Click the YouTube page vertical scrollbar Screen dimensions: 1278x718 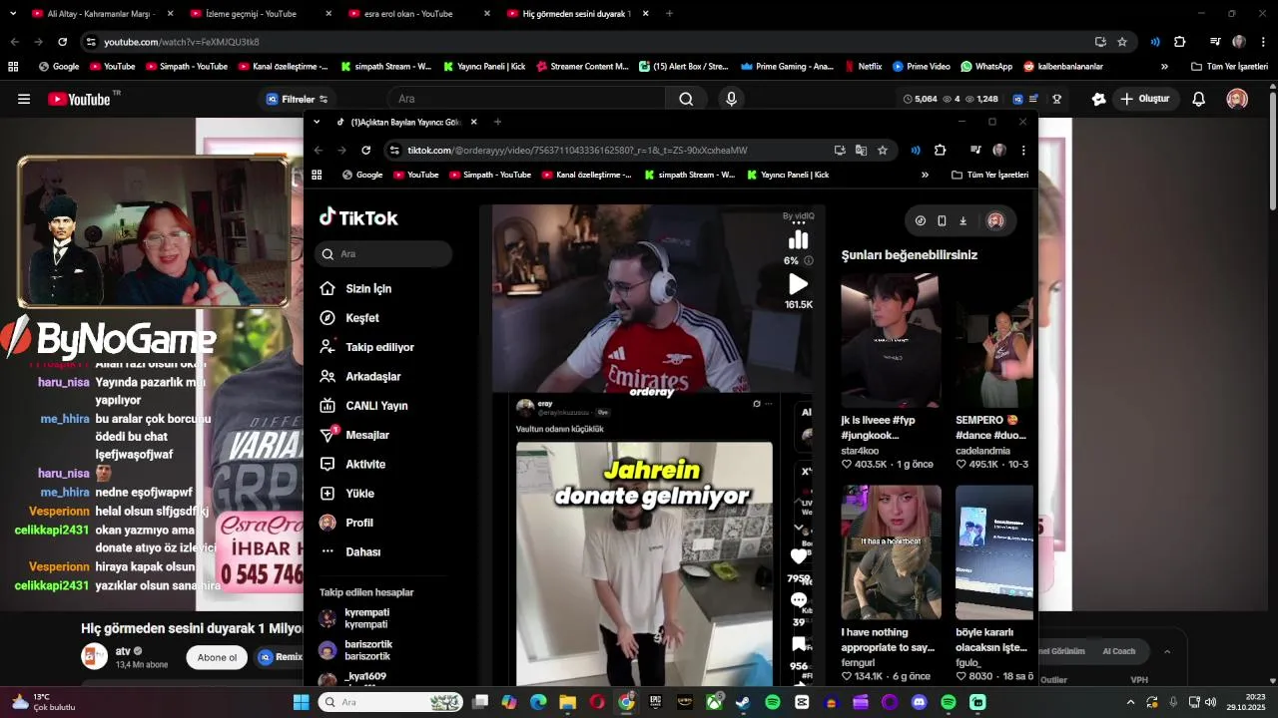tap(1272, 150)
